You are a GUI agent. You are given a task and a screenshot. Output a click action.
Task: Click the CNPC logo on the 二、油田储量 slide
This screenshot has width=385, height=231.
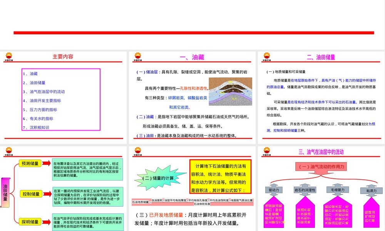point(267,57)
